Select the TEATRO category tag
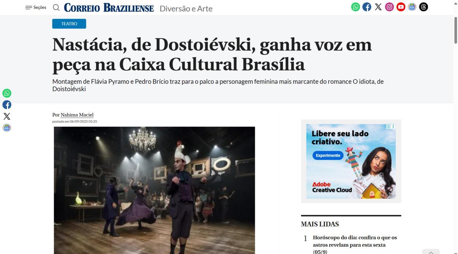This screenshot has height=254, width=458. coord(69,24)
